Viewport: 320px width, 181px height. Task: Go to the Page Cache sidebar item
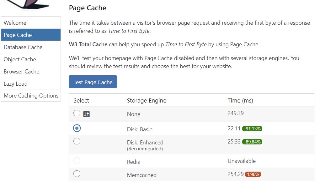pyautogui.click(x=31, y=35)
